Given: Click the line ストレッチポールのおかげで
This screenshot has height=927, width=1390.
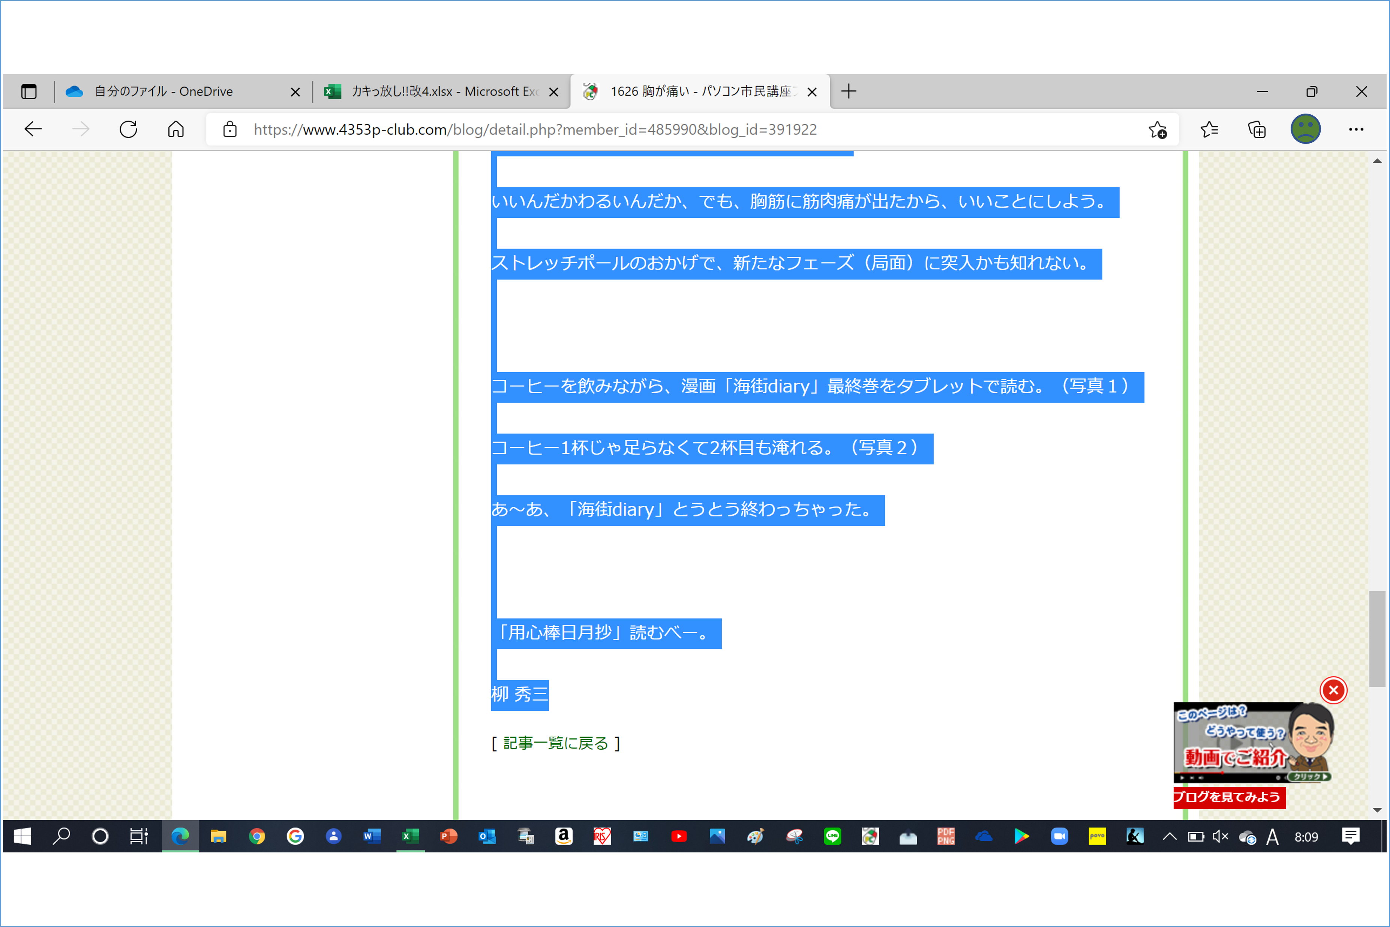Looking at the screenshot, I should [796, 263].
